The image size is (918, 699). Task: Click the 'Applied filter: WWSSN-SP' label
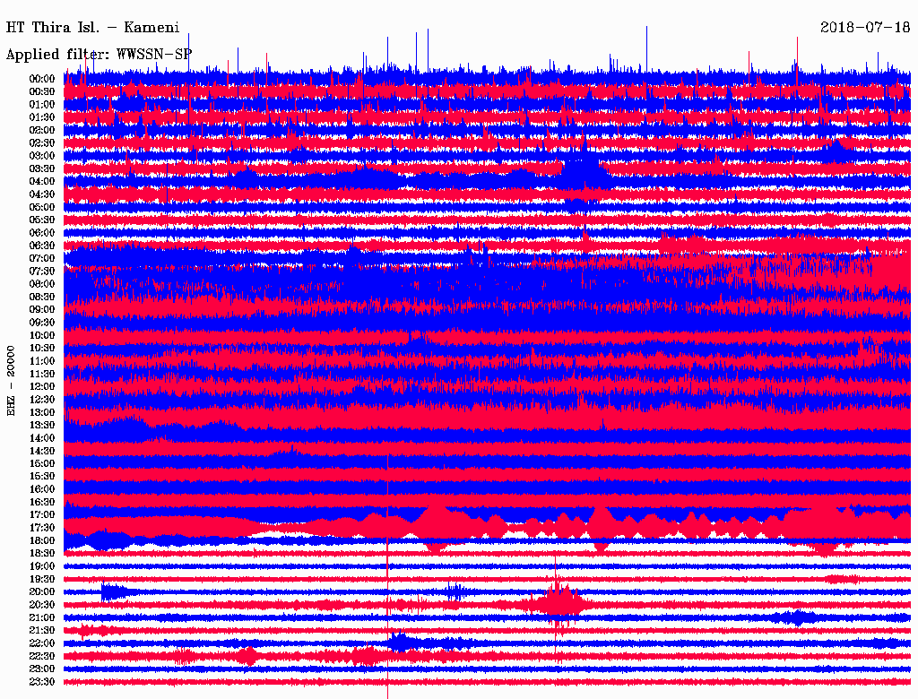[x=99, y=55]
